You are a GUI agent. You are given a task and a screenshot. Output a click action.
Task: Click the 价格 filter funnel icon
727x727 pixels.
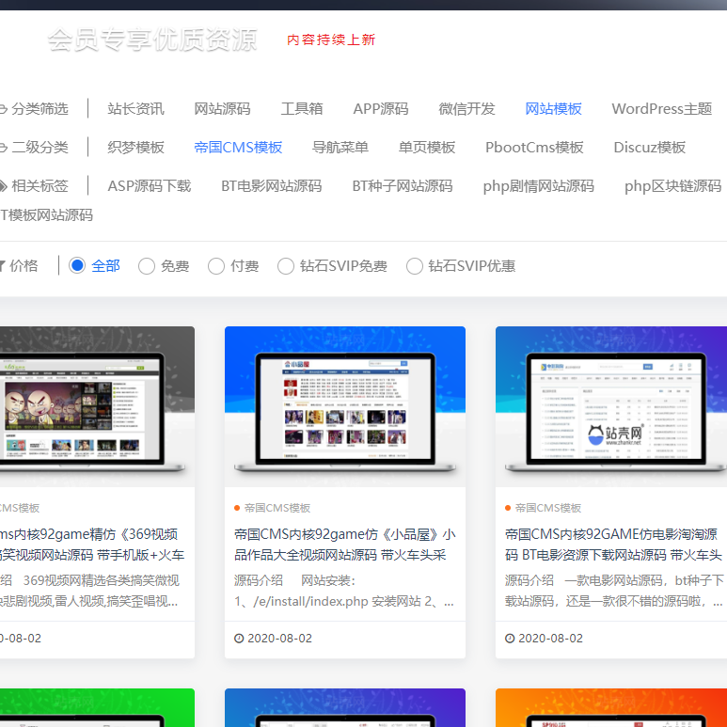pos(2,265)
